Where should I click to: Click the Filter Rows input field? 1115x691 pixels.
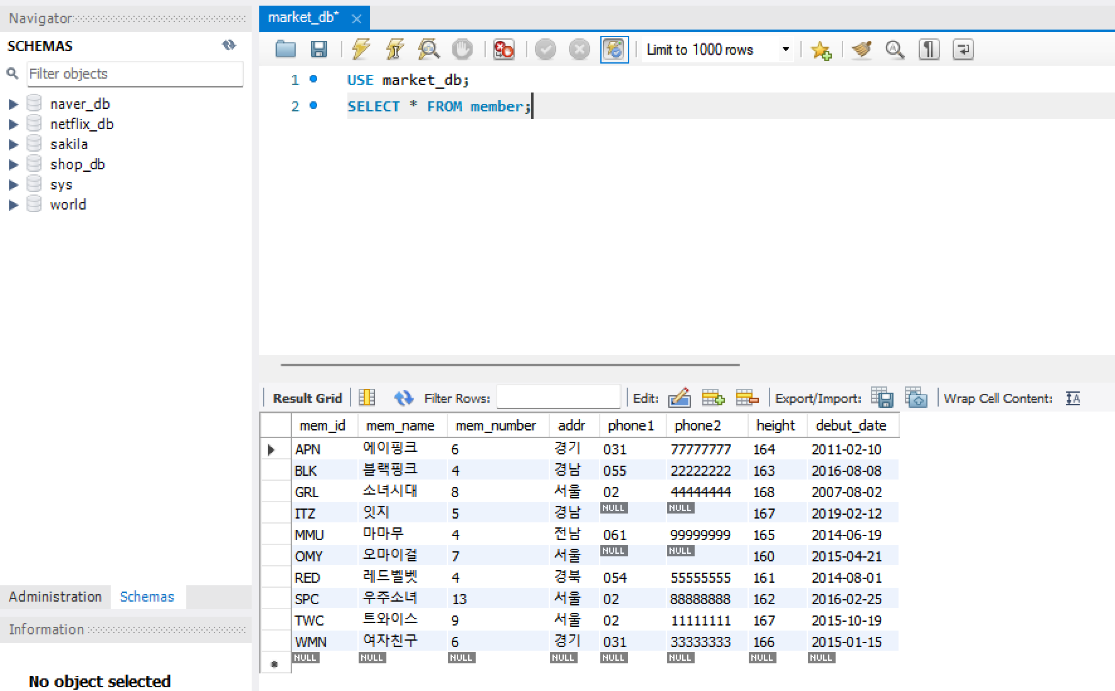coord(558,397)
